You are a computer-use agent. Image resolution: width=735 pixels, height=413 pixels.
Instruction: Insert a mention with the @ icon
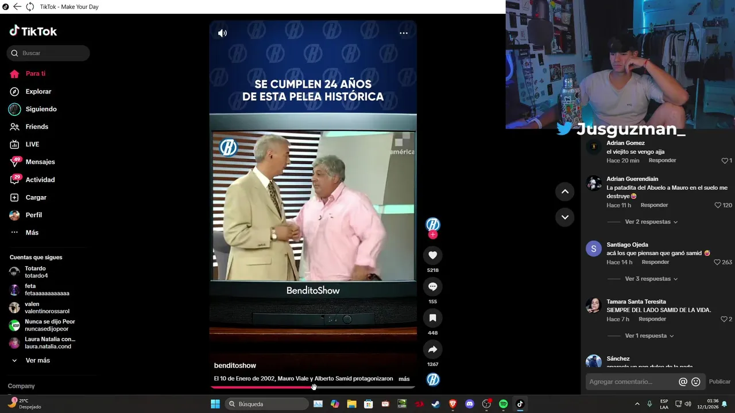coord(683,382)
